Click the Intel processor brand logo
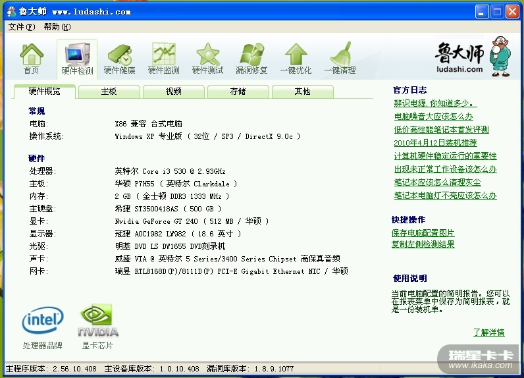The image size is (524, 378). point(43,320)
